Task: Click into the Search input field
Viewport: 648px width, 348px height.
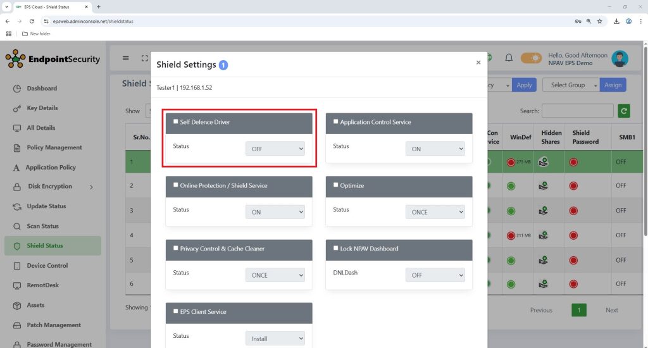Action: tap(577, 111)
